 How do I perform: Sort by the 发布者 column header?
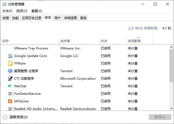(x=79, y=41)
